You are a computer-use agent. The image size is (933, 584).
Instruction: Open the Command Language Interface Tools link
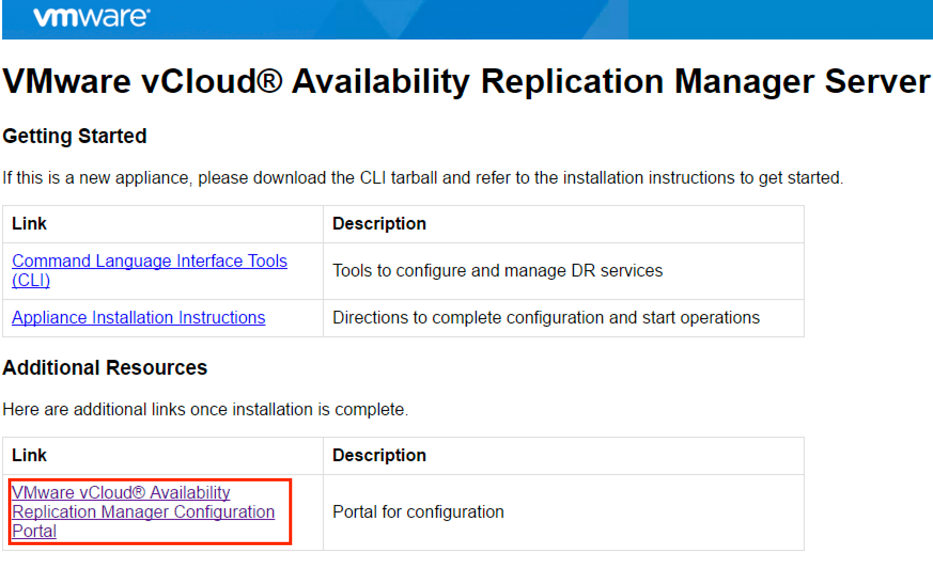[149, 261]
